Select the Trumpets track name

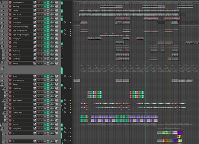pos(16,51)
